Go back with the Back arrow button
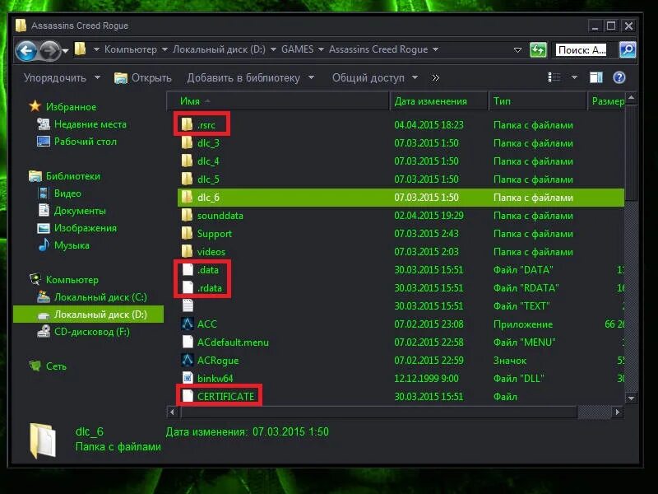This screenshot has width=658, height=494. (26, 51)
